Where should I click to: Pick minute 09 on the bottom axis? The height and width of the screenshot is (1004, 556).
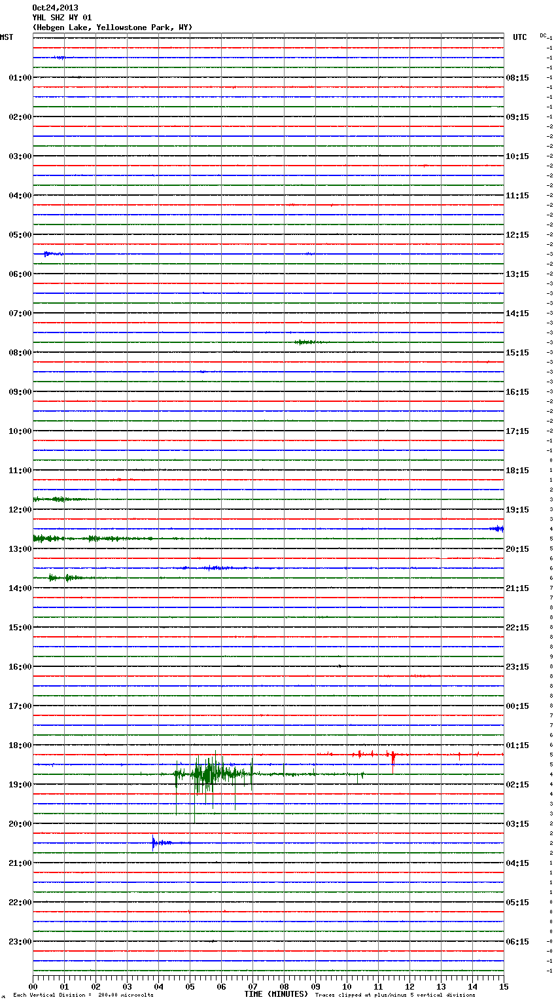(315, 986)
